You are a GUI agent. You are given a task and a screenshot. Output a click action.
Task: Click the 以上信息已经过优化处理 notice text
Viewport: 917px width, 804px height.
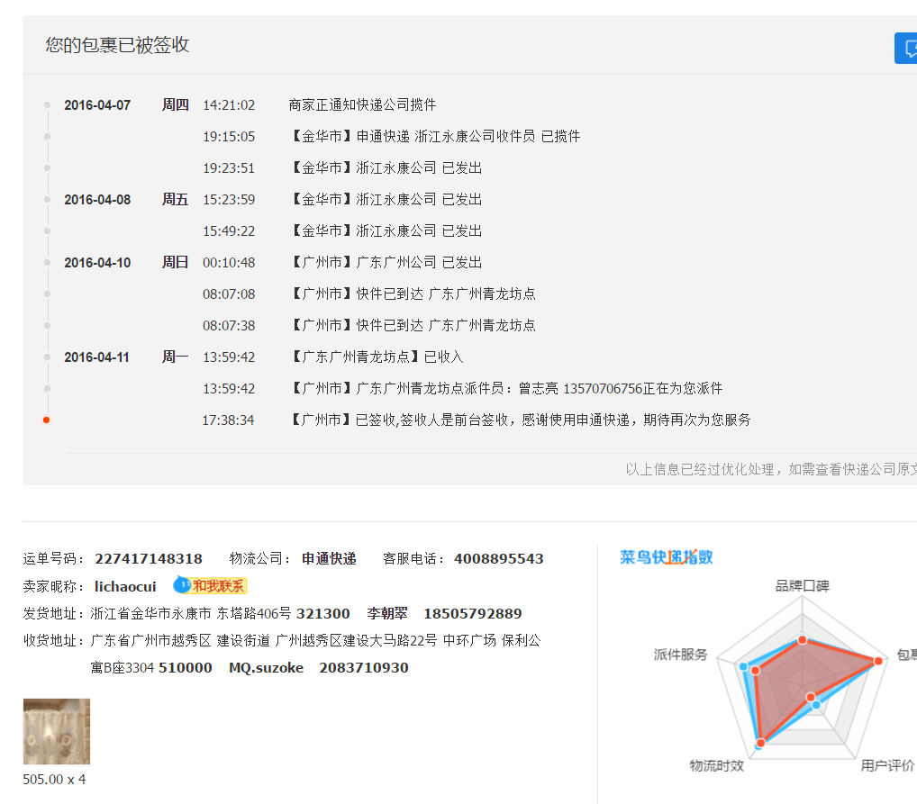tap(771, 470)
